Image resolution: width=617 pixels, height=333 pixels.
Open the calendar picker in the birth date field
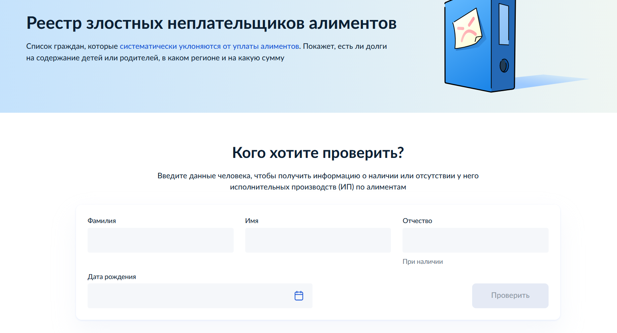pyautogui.click(x=298, y=296)
